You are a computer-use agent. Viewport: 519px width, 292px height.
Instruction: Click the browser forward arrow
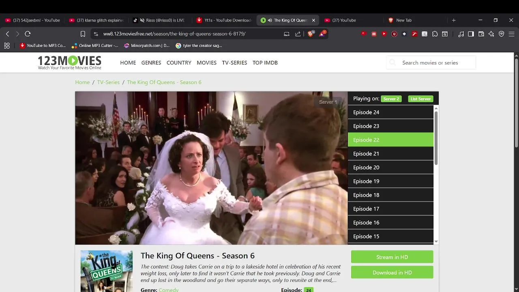coord(17,34)
